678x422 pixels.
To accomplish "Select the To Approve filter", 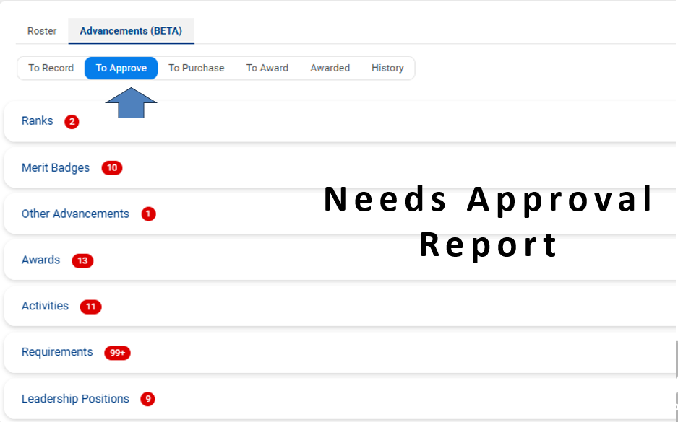I will [121, 68].
